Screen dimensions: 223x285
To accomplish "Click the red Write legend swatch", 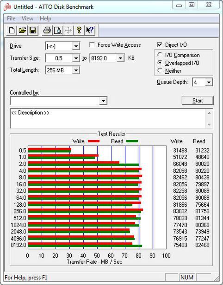I will point(93,141).
